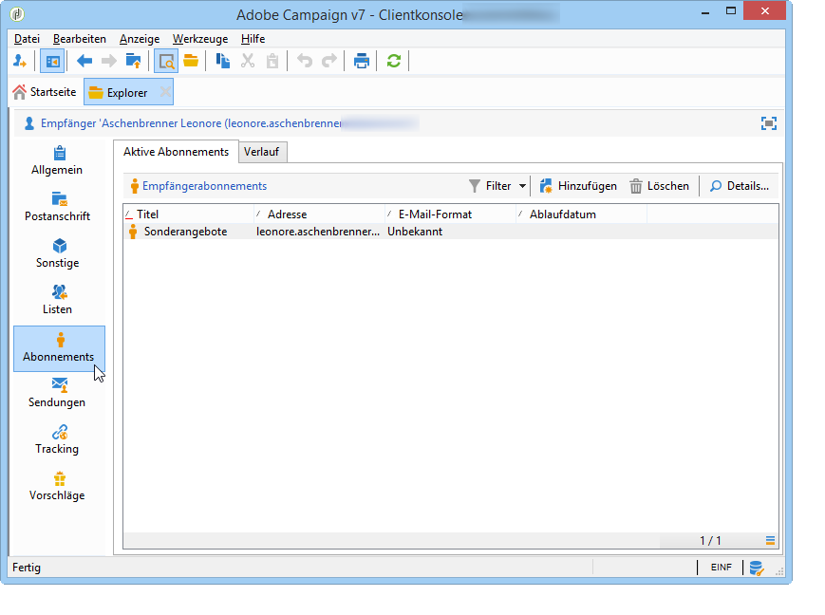Viewport: 825px width, 615px height.
Task: Switch to the Verlauf tab
Action: coord(262,152)
